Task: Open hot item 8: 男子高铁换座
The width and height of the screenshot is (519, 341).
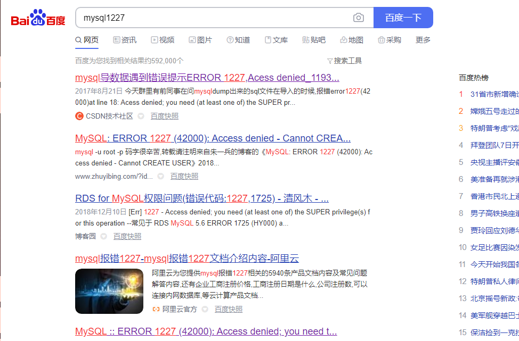Action: coord(494,213)
